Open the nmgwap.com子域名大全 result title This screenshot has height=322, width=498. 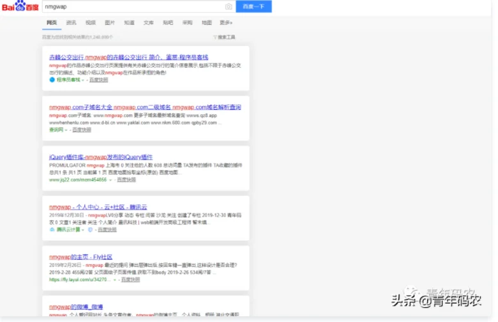(145, 107)
